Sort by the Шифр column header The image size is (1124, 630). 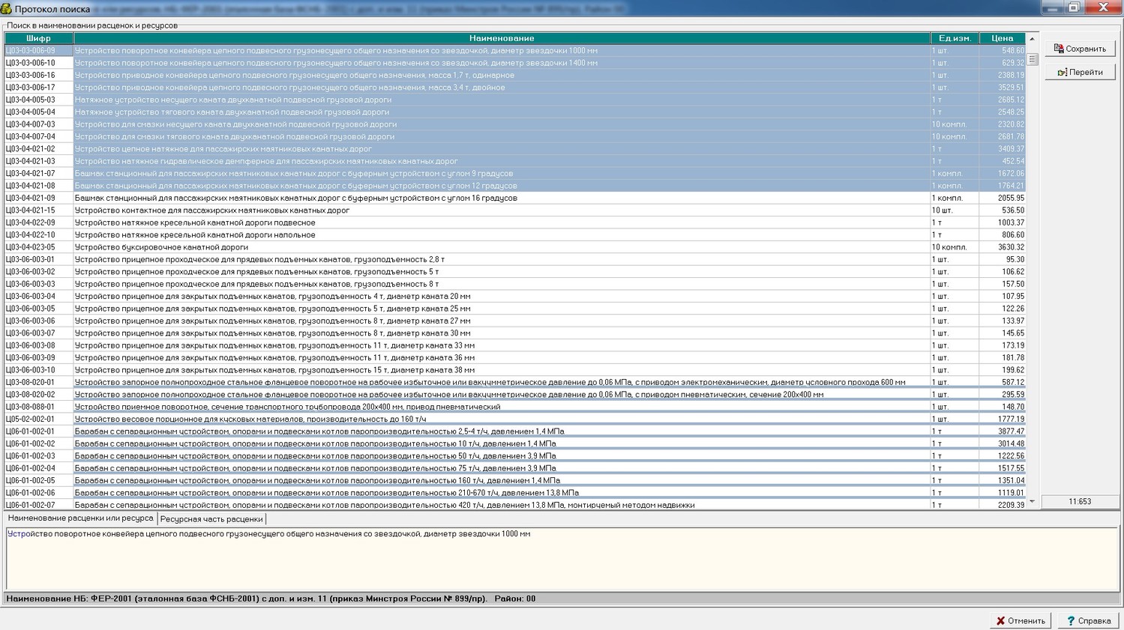(x=38, y=38)
